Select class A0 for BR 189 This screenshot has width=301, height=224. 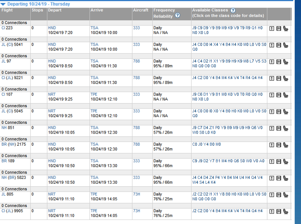(262, 161)
